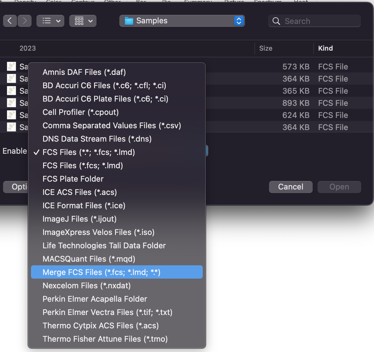The height and width of the screenshot is (352, 374).
Task: Choose Life Technologies Tali Data Folder
Action: point(117,246)
